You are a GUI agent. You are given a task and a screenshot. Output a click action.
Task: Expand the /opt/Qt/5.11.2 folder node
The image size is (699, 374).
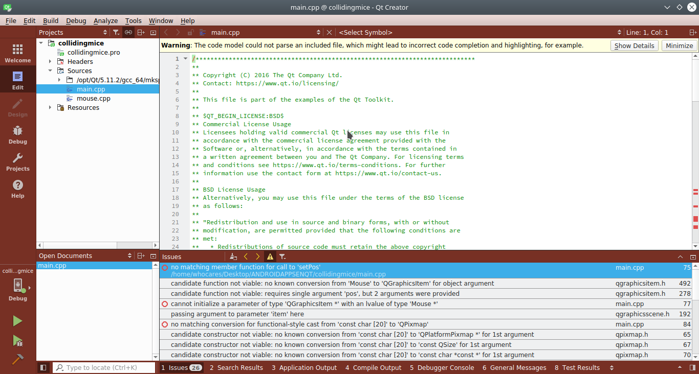pos(59,80)
